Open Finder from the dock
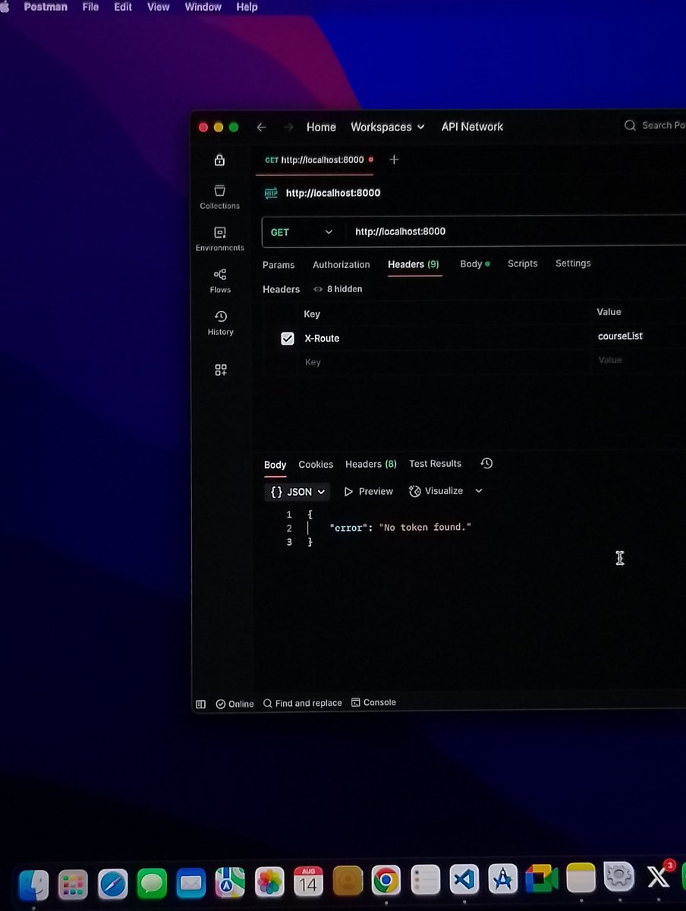686x911 pixels. [33, 884]
